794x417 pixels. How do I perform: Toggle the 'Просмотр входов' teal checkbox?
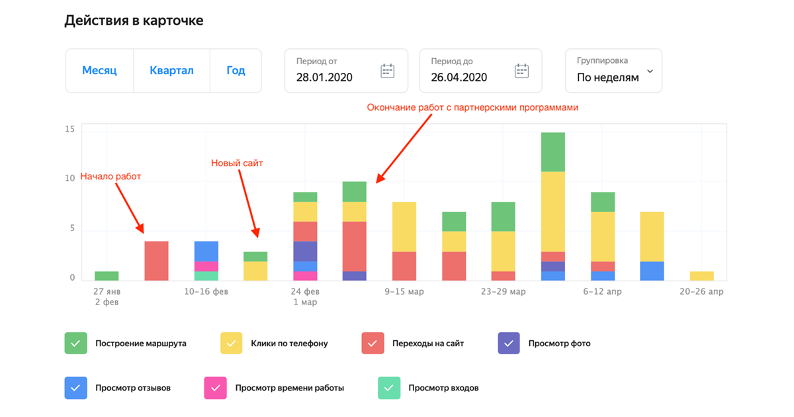(389, 388)
